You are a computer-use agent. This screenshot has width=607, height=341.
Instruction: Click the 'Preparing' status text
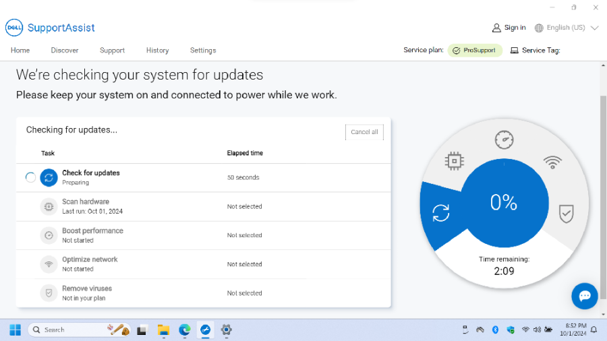[76, 183]
